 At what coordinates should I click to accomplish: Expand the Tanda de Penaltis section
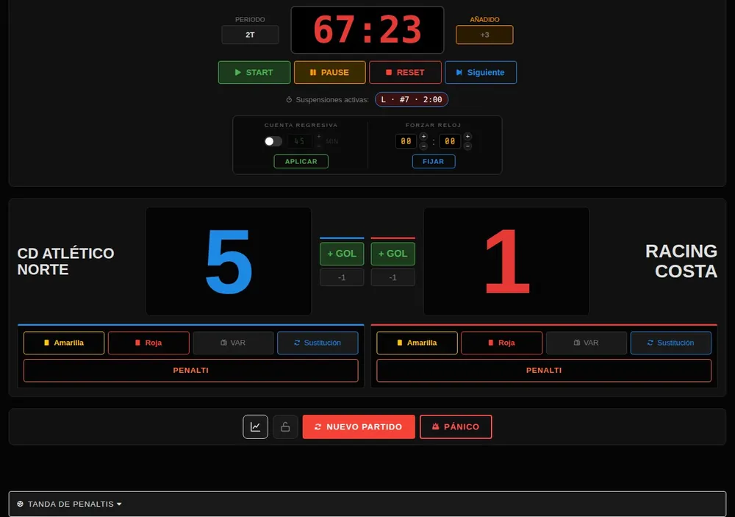coord(367,504)
